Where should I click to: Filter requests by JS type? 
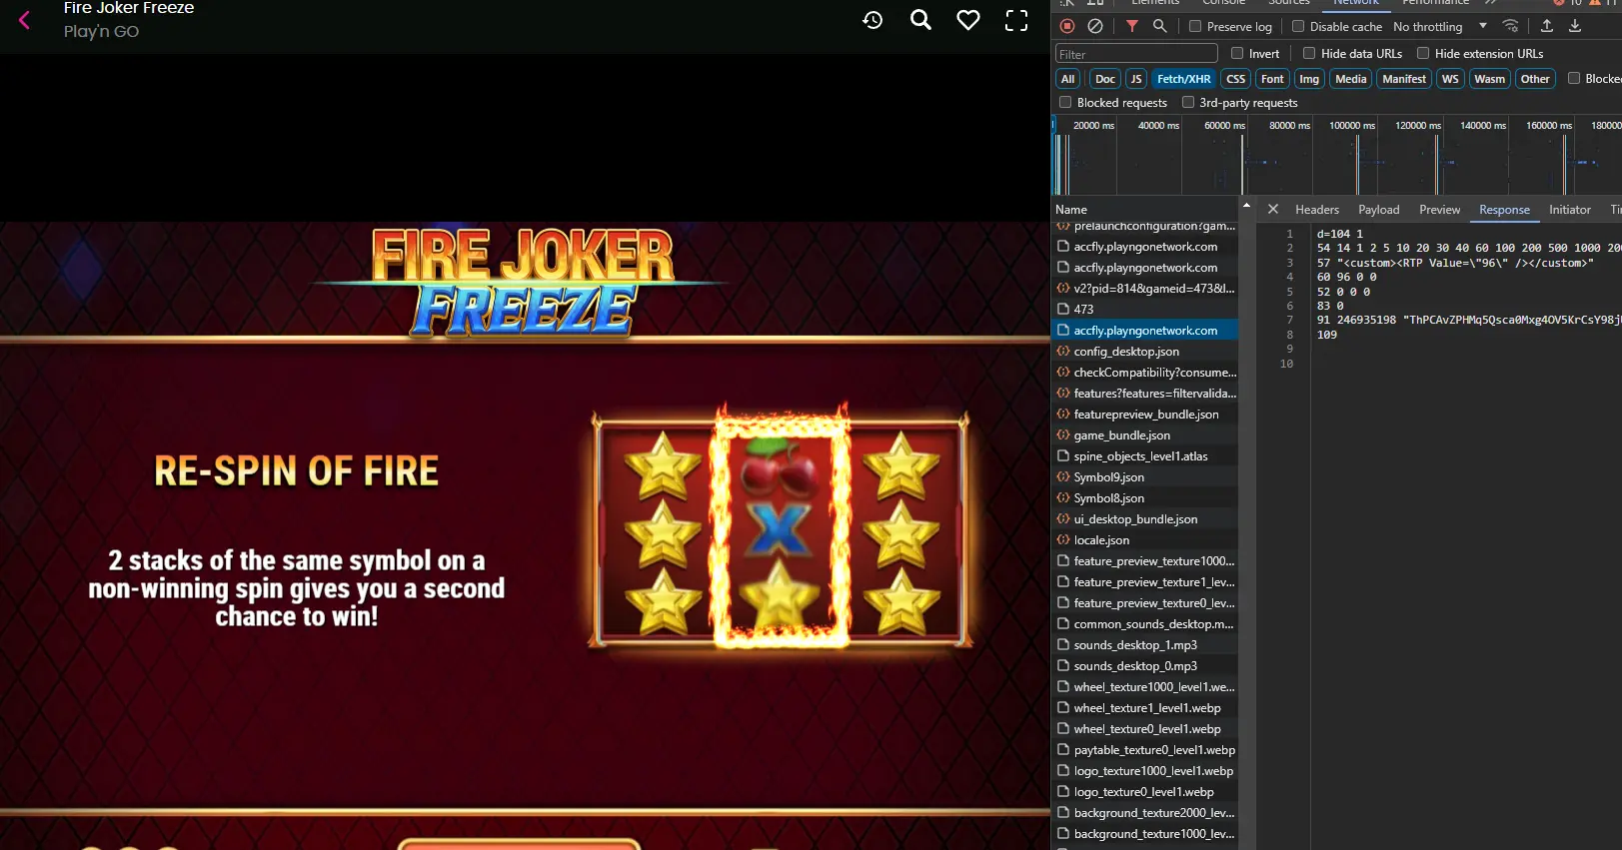tap(1136, 79)
